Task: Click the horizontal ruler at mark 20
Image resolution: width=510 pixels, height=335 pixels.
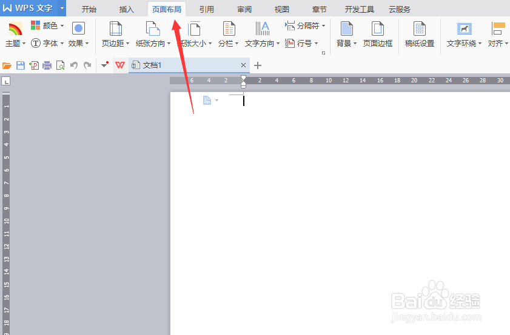Action: tap(414, 80)
